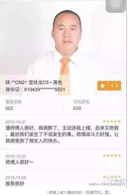Select the 2015-10-31 review date
The image size is (128, 196).
(16, 122)
